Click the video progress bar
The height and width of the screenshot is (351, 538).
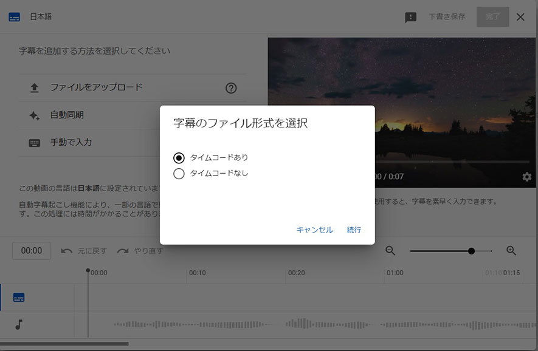coord(452,162)
